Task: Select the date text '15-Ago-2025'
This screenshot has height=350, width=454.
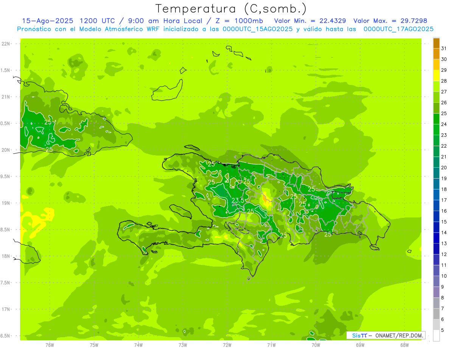Action: [48, 21]
